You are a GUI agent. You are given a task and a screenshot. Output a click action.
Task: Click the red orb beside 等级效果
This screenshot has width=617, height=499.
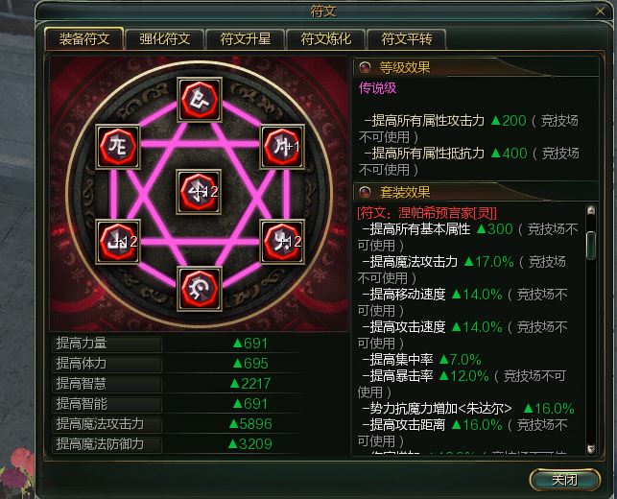tap(365, 67)
